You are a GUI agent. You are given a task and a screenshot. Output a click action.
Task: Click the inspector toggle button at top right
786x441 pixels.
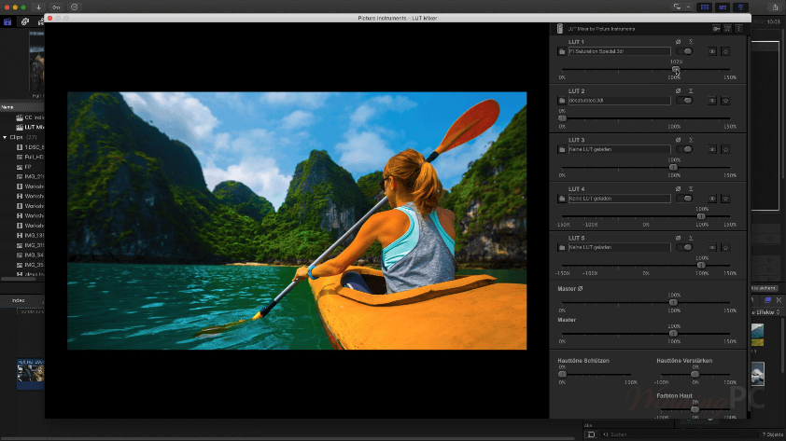[740, 7]
